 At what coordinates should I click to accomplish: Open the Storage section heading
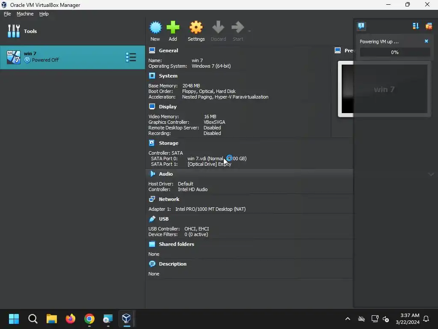coord(169,143)
